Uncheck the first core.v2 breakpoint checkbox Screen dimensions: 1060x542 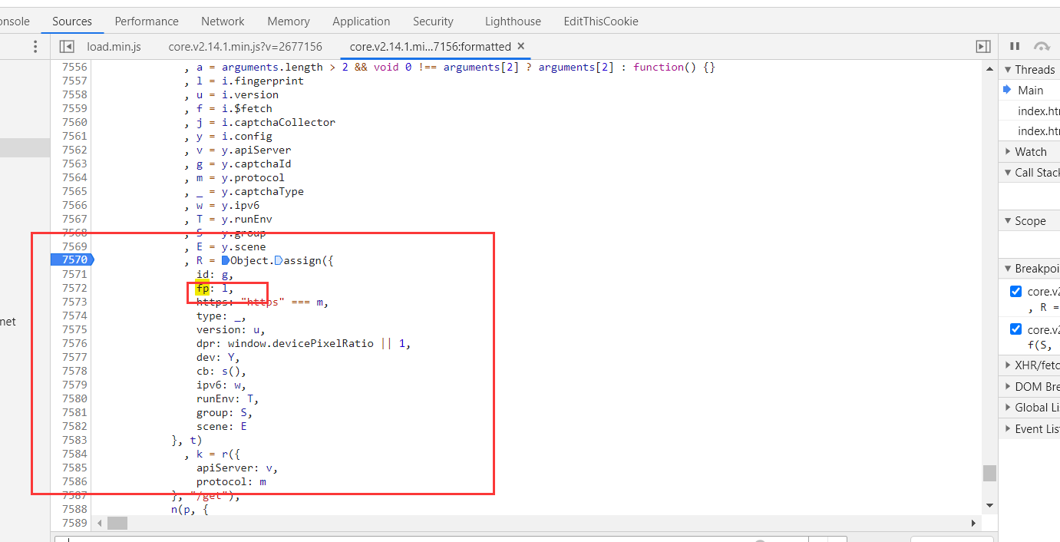coord(1015,291)
